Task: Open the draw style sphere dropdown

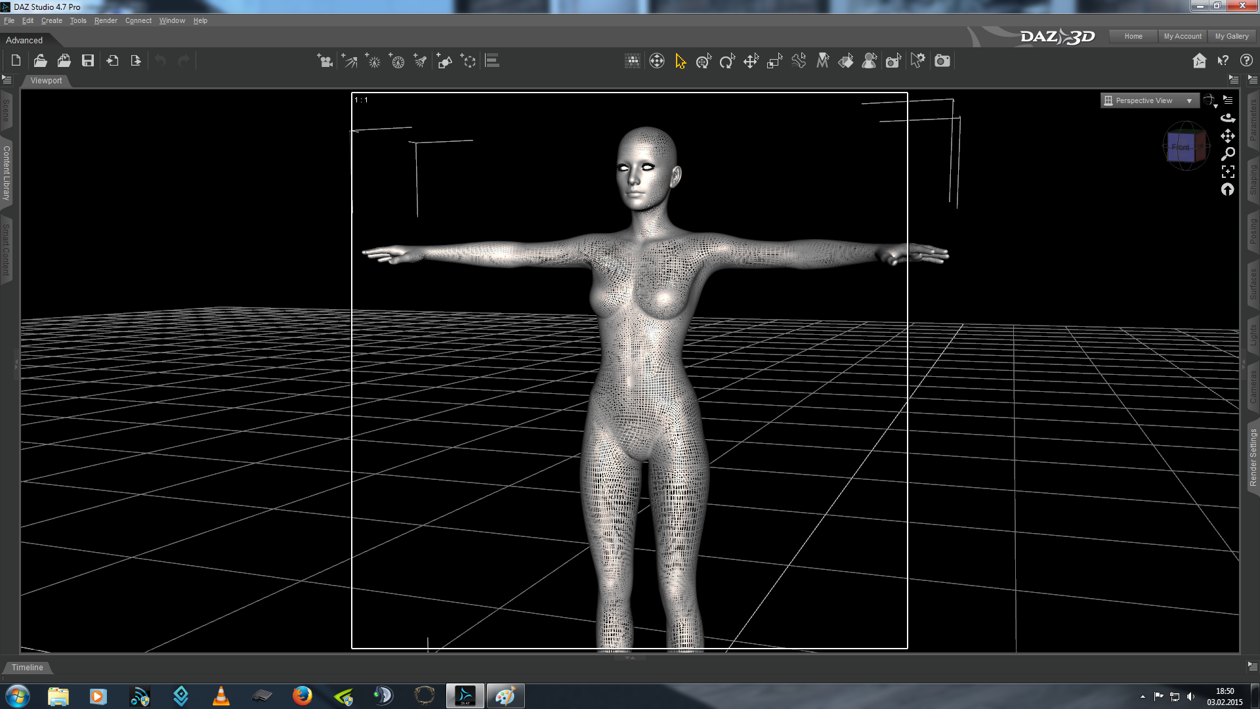Action: point(1209,100)
